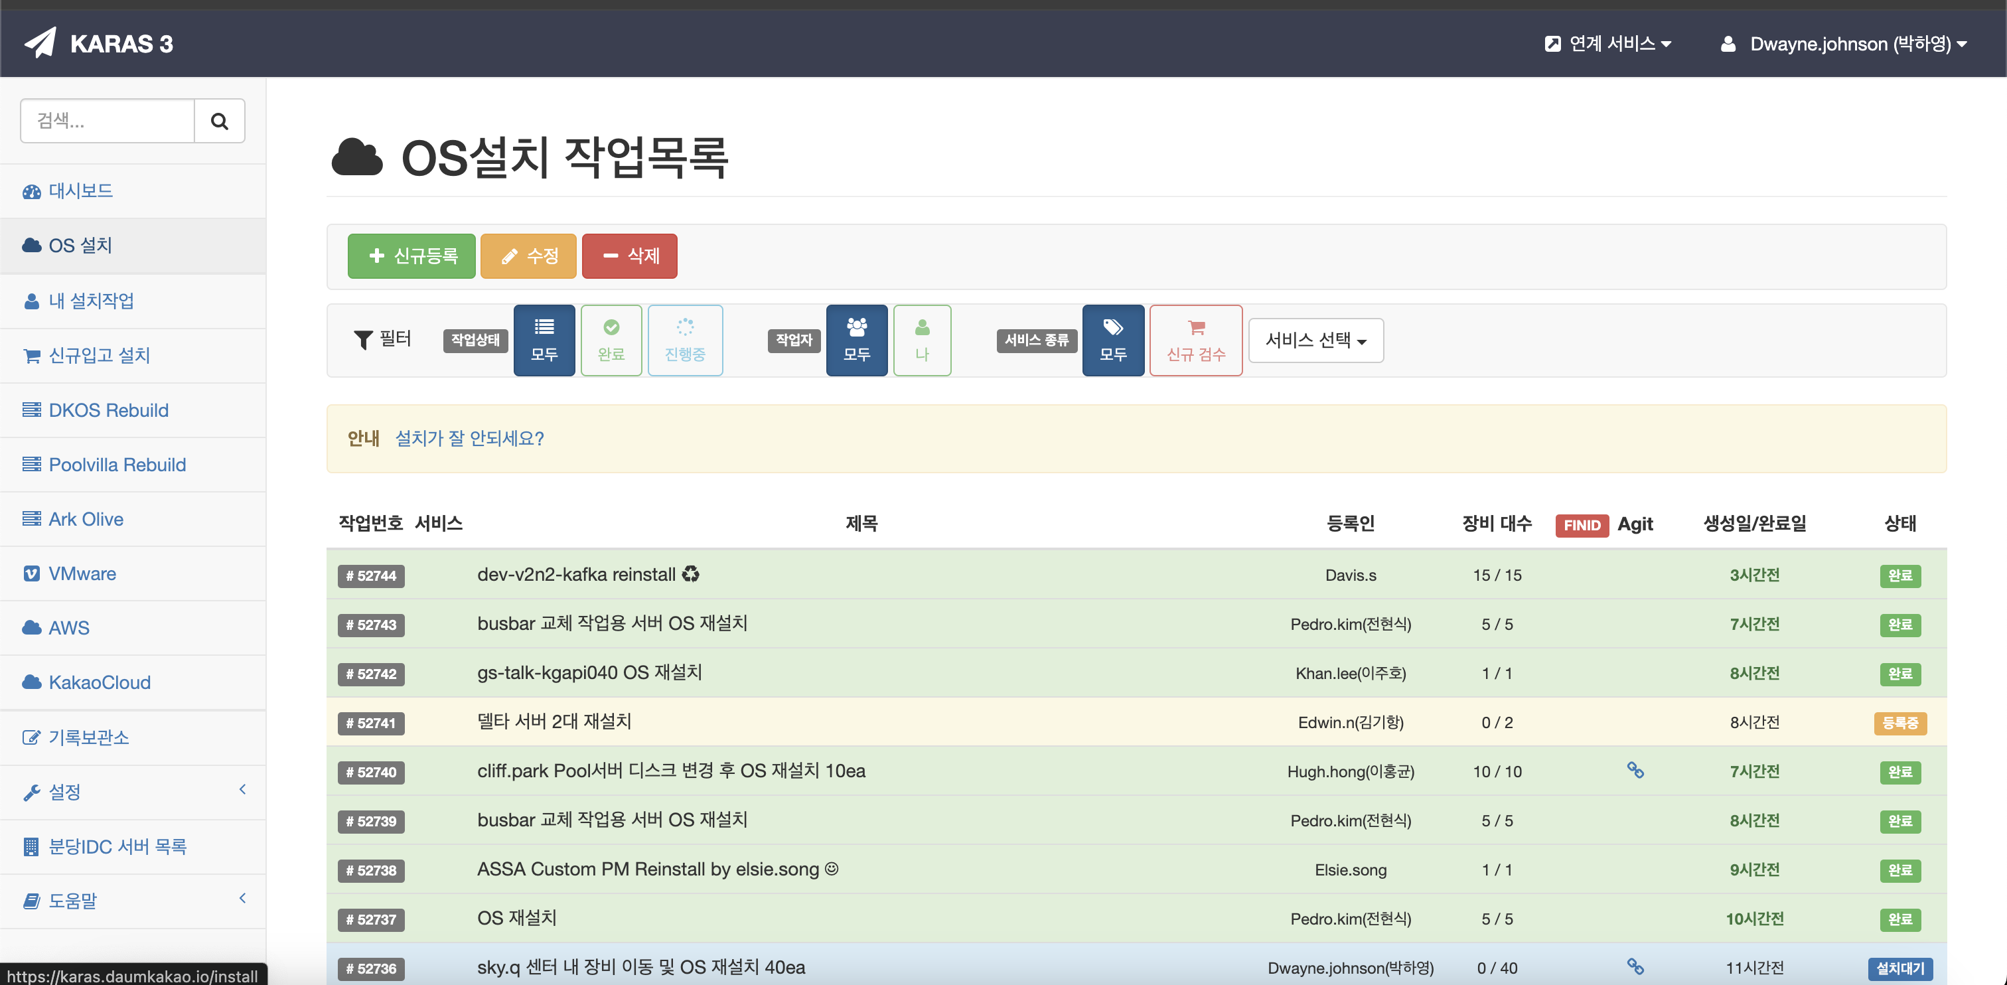2007x985 pixels.
Task: Open Agit link icon for job 52736
Action: [1635, 966]
